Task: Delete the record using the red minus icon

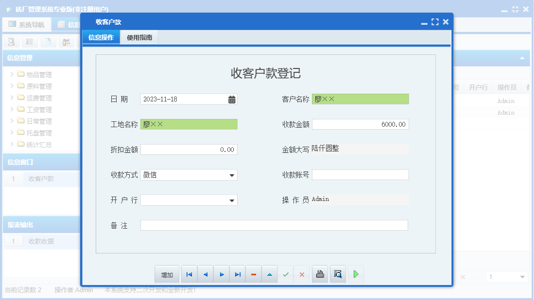Action: tap(253, 274)
